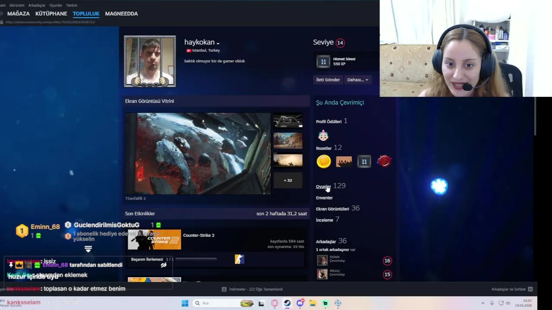Viewport: 552px width, 310px height.
Task: Open SIGMA friend avatar
Action: pyautogui.click(x=322, y=260)
